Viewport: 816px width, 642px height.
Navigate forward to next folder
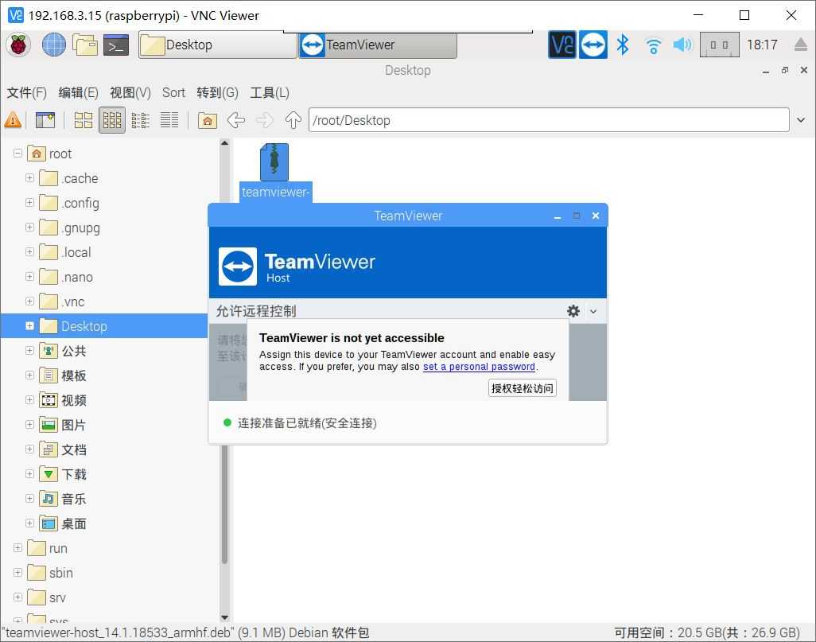264,120
